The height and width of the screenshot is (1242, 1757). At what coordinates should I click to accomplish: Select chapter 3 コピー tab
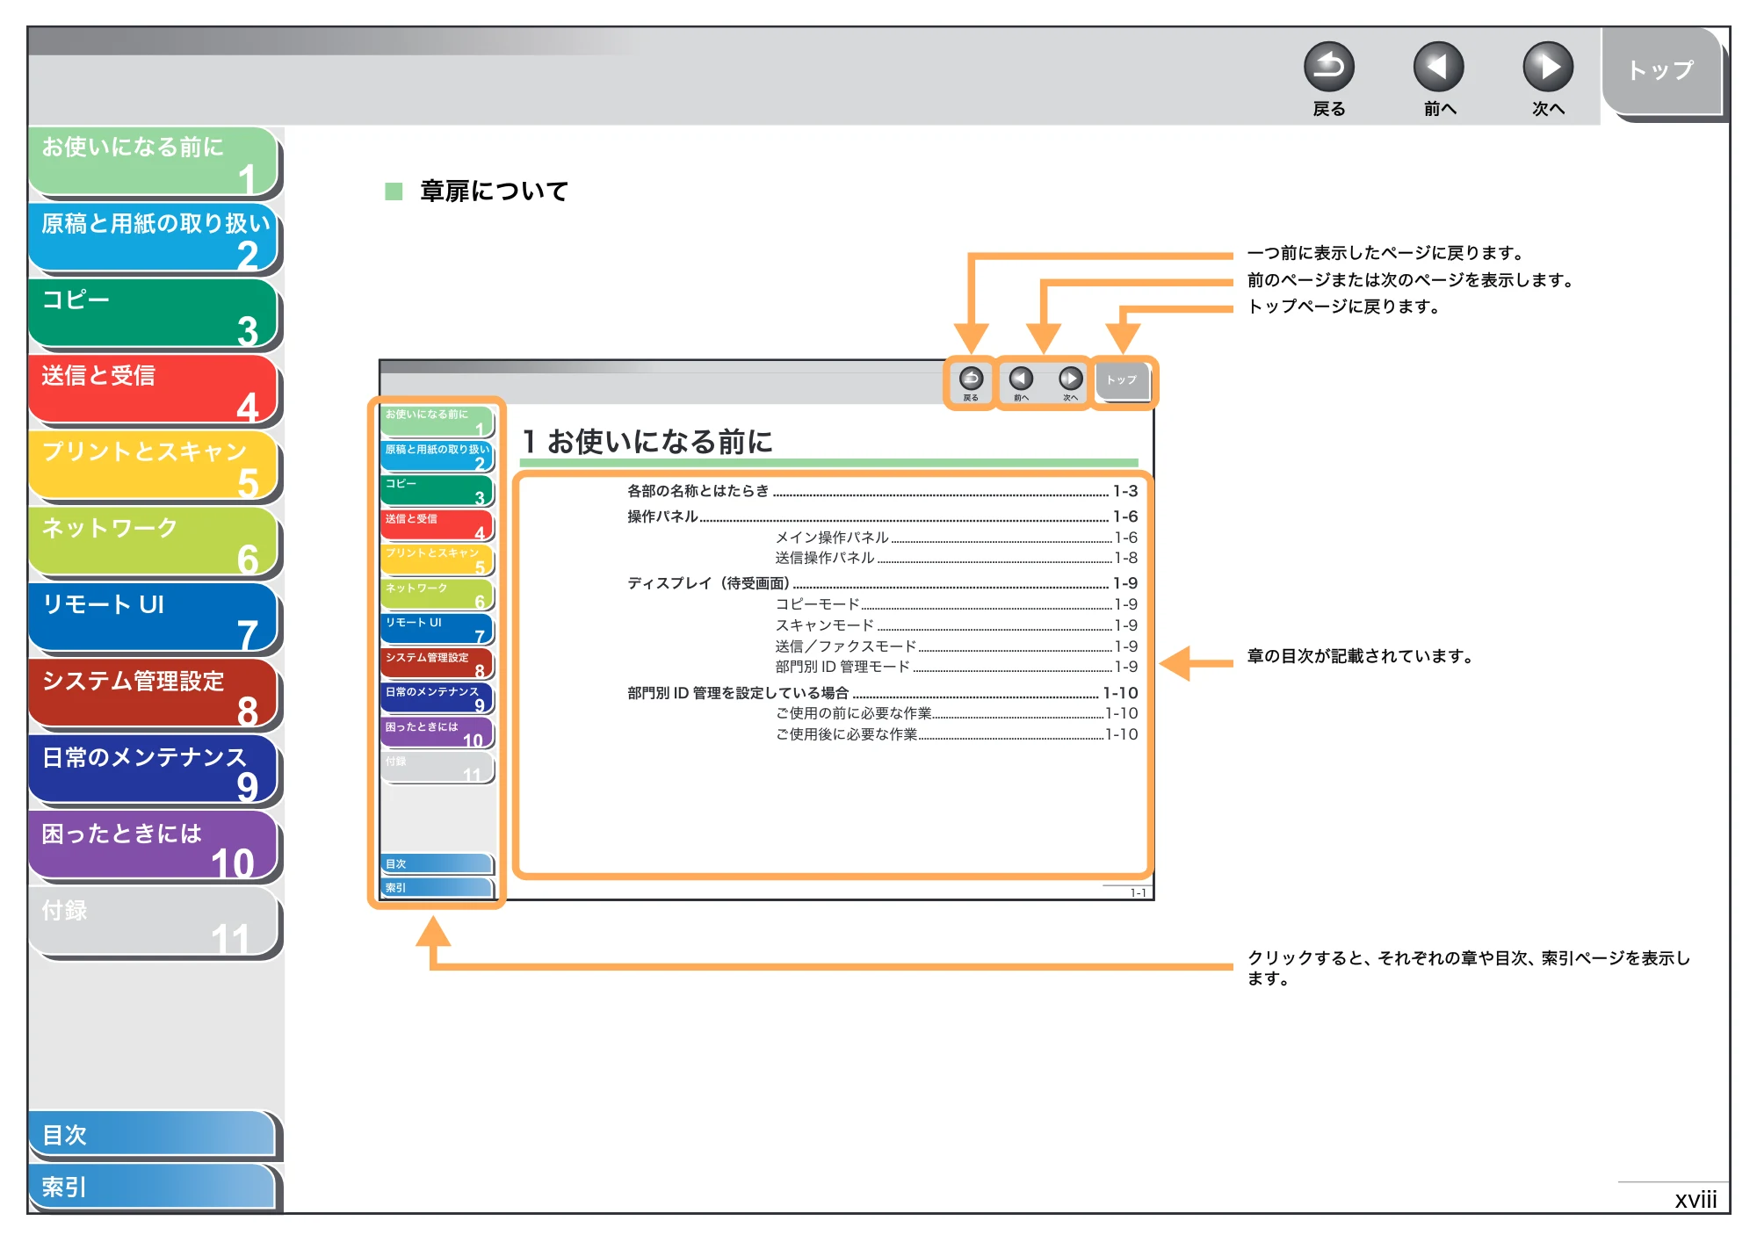[x=154, y=314]
